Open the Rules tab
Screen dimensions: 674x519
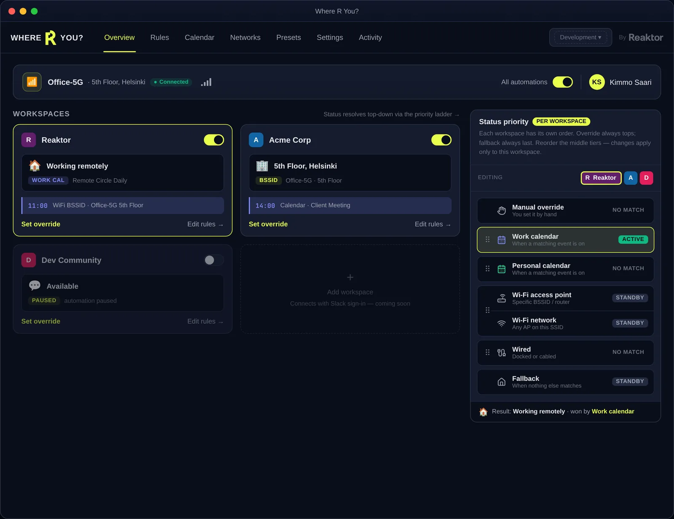(160, 37)
